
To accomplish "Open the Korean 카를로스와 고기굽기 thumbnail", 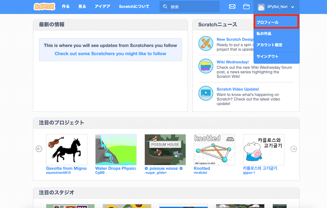I will (x=264, y=149).
